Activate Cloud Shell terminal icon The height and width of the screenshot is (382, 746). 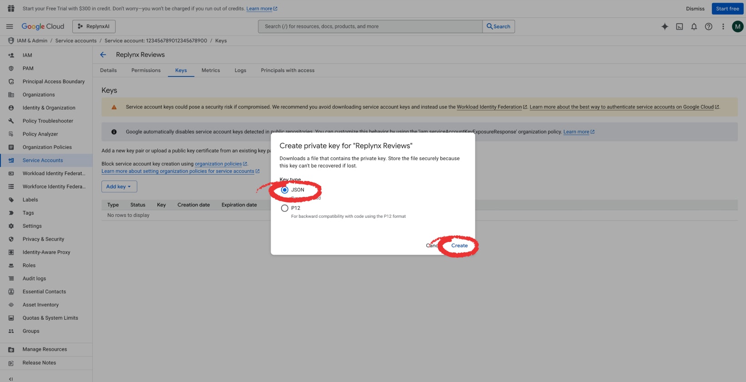(x=679, y=26)
